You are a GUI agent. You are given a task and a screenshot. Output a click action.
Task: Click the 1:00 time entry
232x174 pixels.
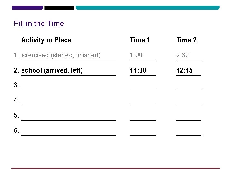coord(136,55)
